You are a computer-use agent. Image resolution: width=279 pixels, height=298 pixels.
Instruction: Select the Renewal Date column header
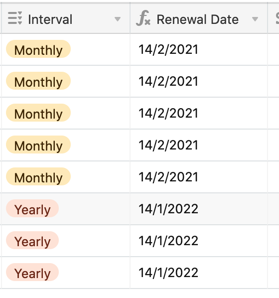click(199, 18)
